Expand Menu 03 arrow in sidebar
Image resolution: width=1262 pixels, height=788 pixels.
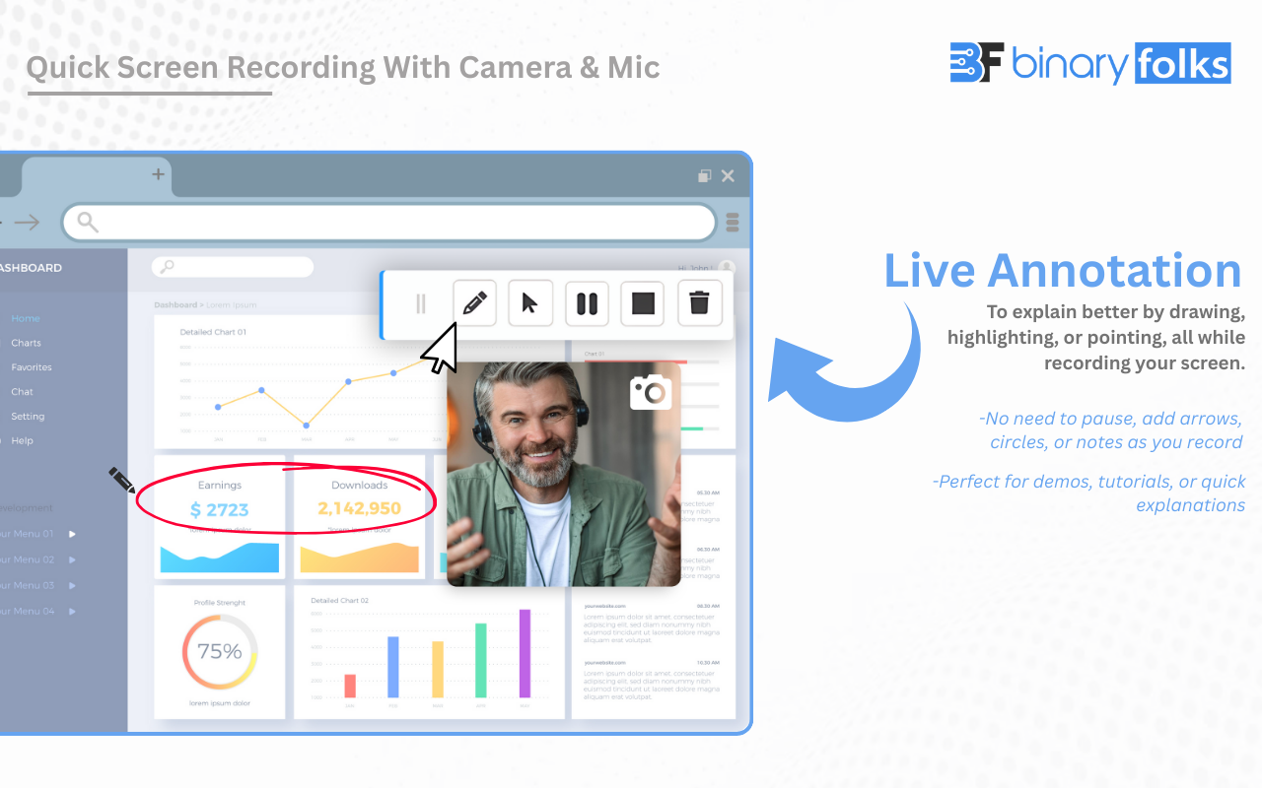point(72,585)
